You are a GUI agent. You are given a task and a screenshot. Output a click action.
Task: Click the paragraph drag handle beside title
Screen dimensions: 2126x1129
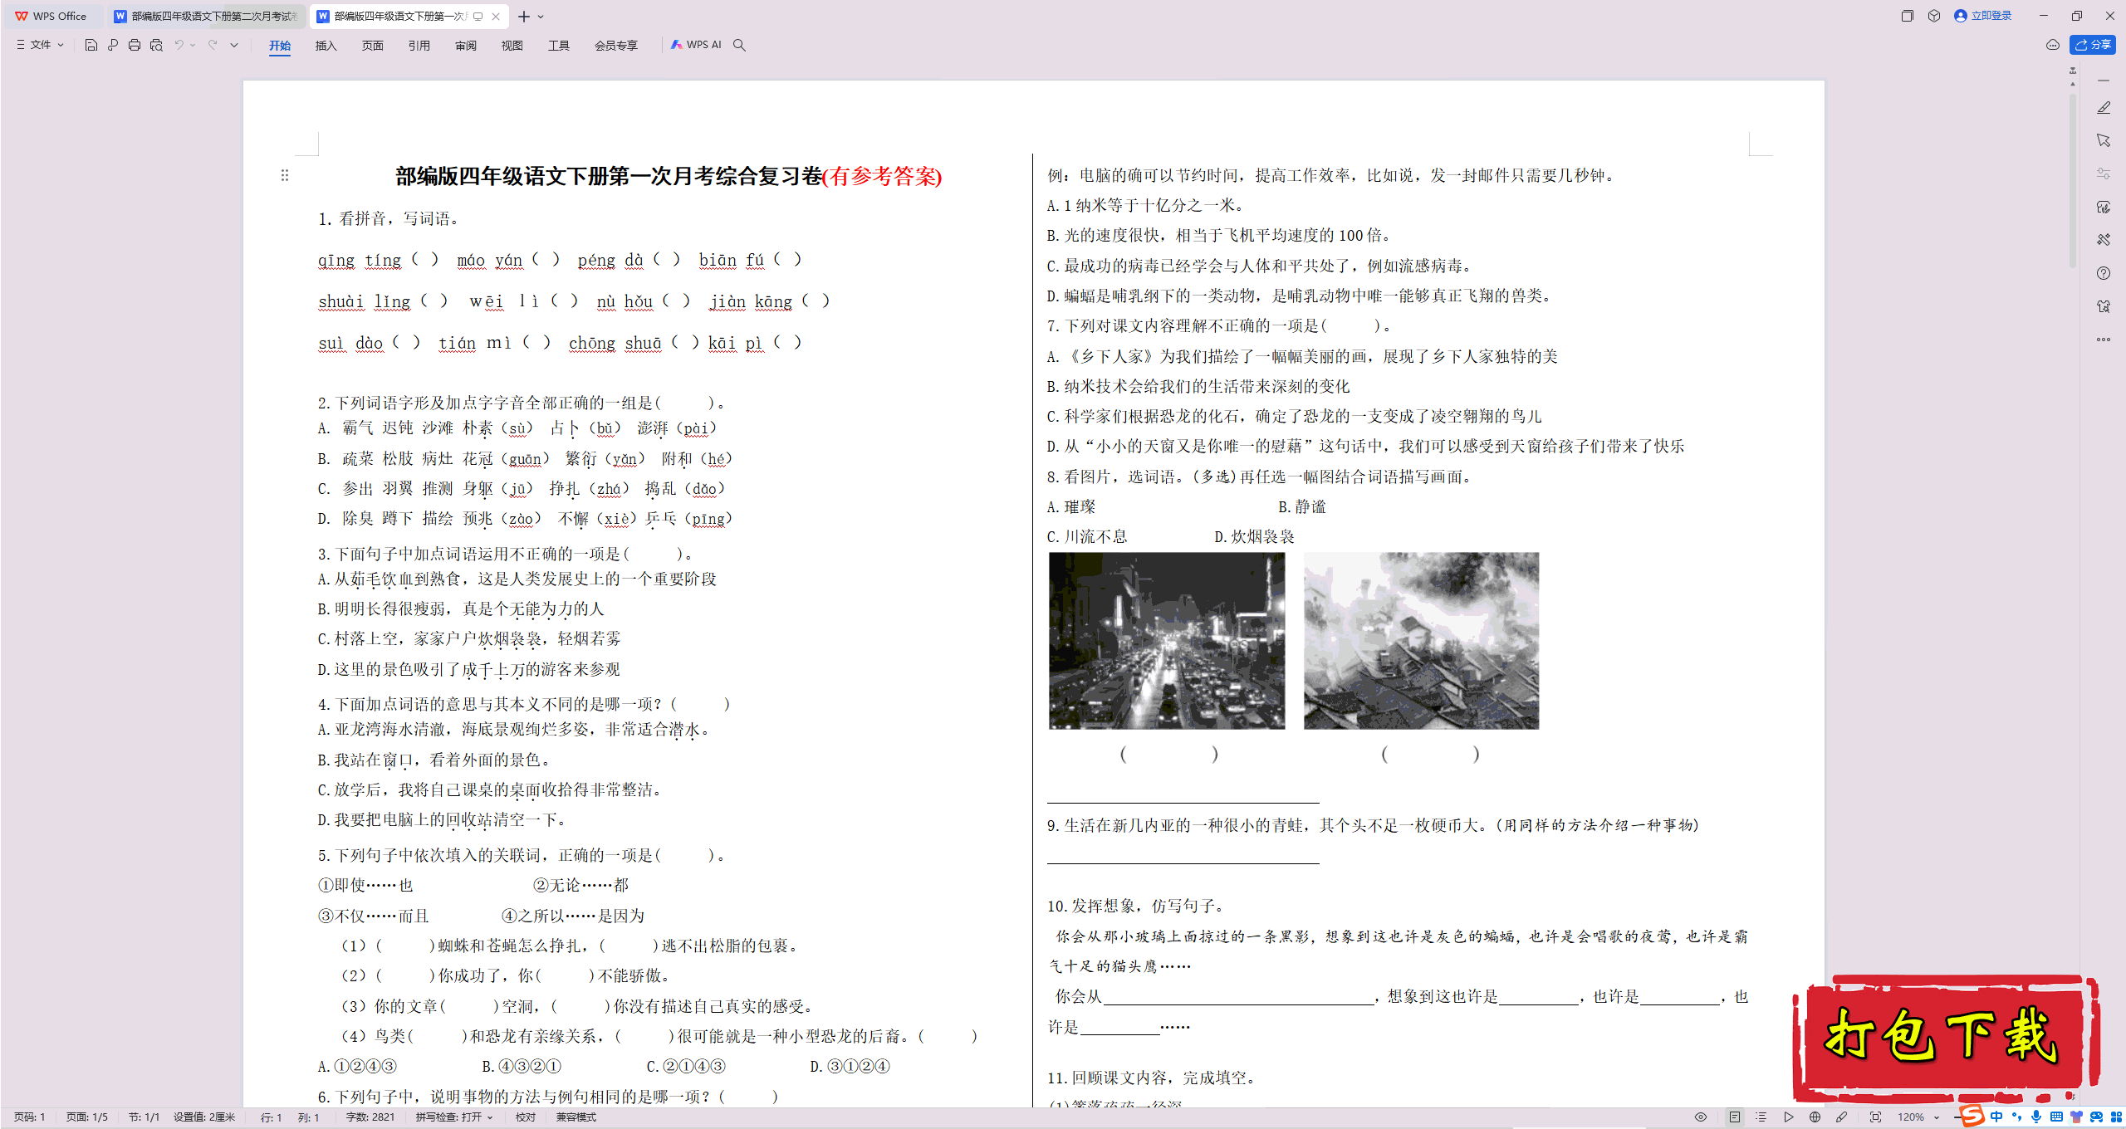285,175
